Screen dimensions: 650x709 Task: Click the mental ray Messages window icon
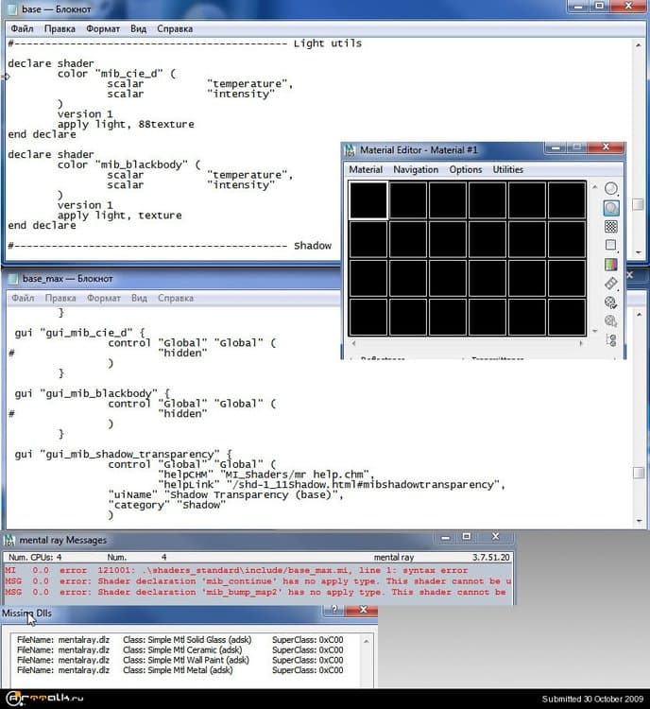pyautogui.click(x=10, y=541)
